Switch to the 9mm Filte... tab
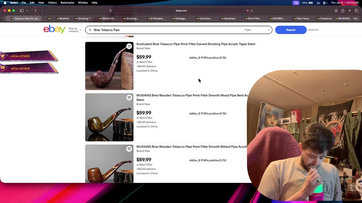Viewport: 362px width, 203px height. point(253,19)
